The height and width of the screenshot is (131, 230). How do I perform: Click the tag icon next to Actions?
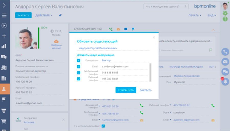click(x=60, y=15)
